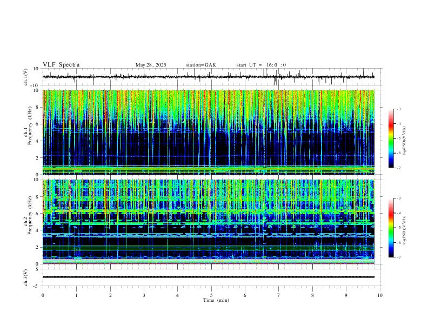Click the ch.1 waveform trace panel
Viewport: 428px width, 331px height.
tap(212, 77)
